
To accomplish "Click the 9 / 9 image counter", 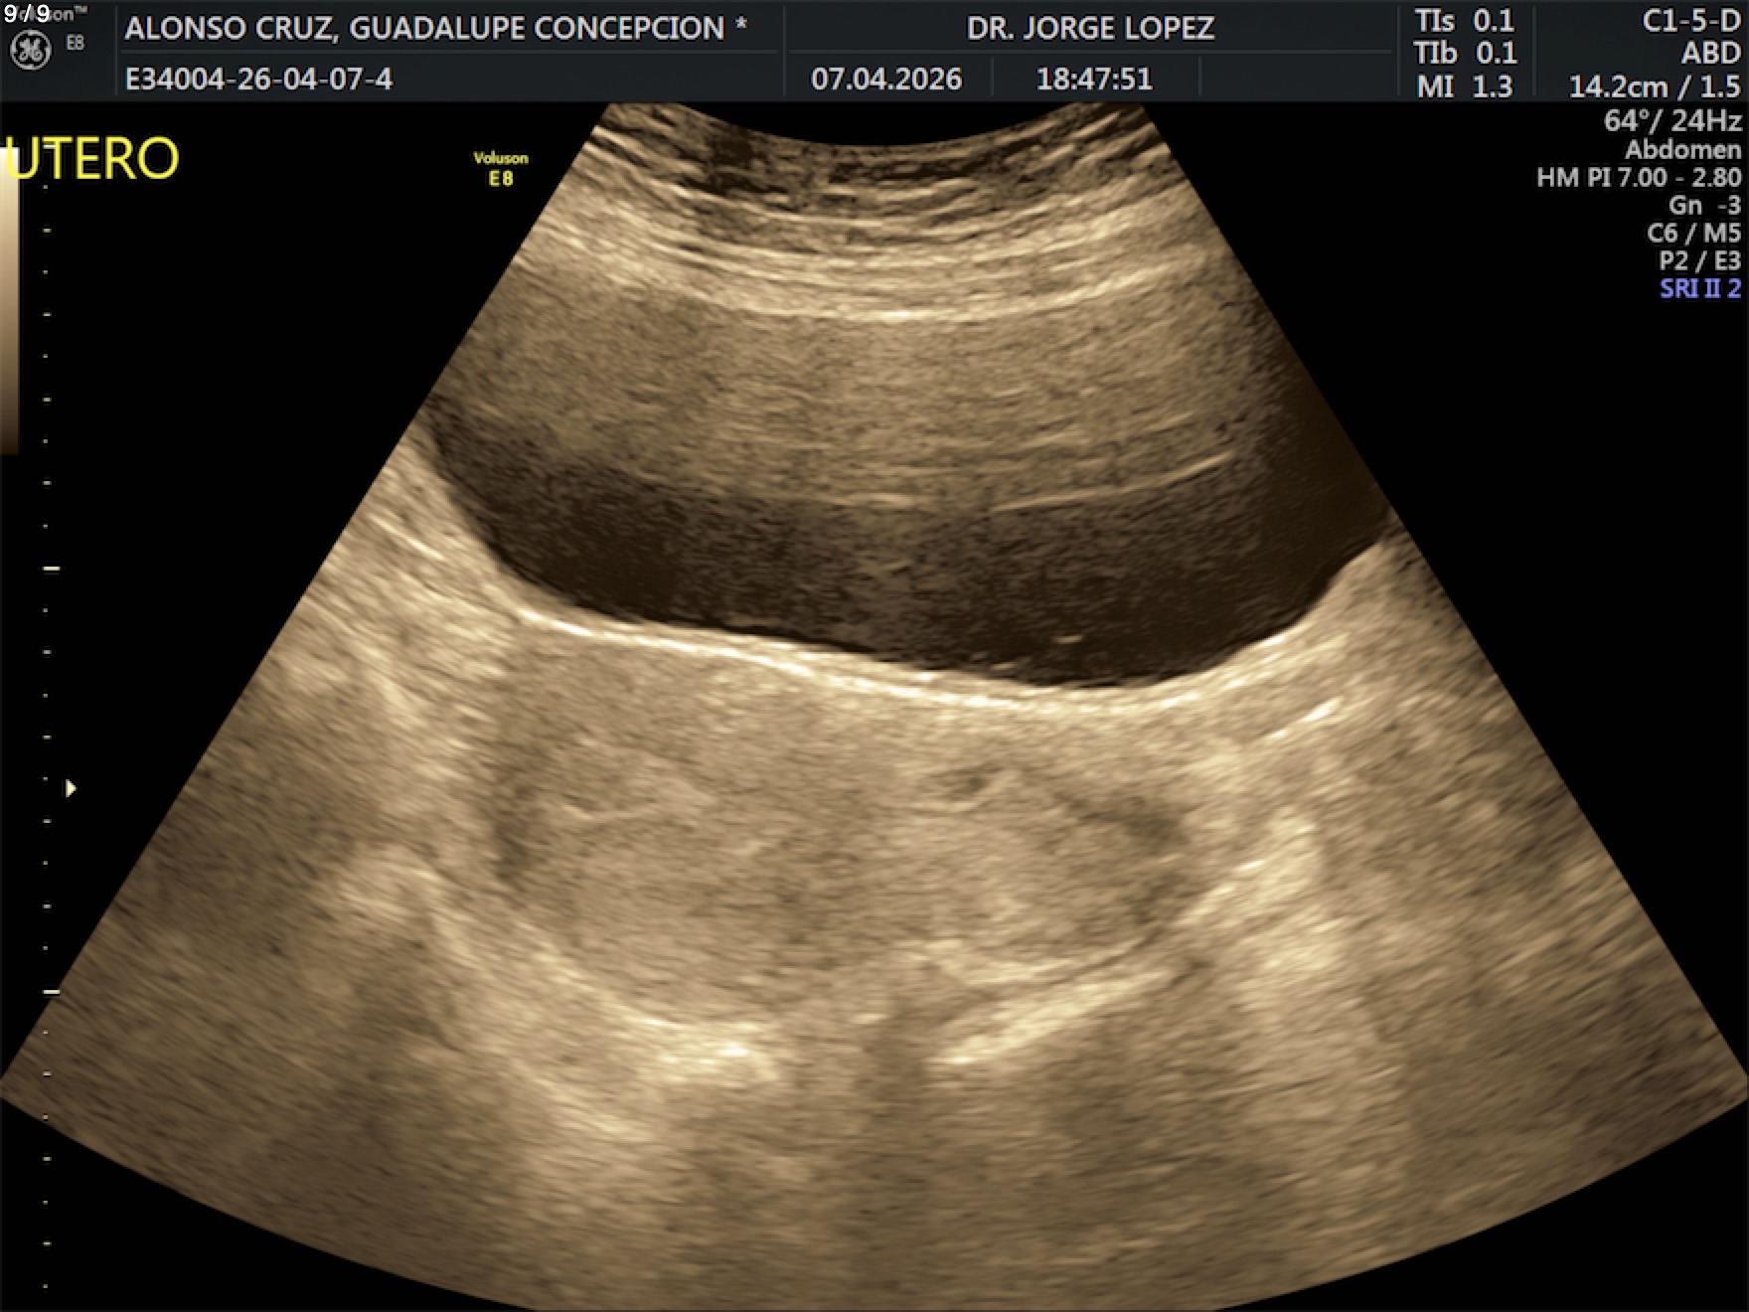I will click(27, 14).
